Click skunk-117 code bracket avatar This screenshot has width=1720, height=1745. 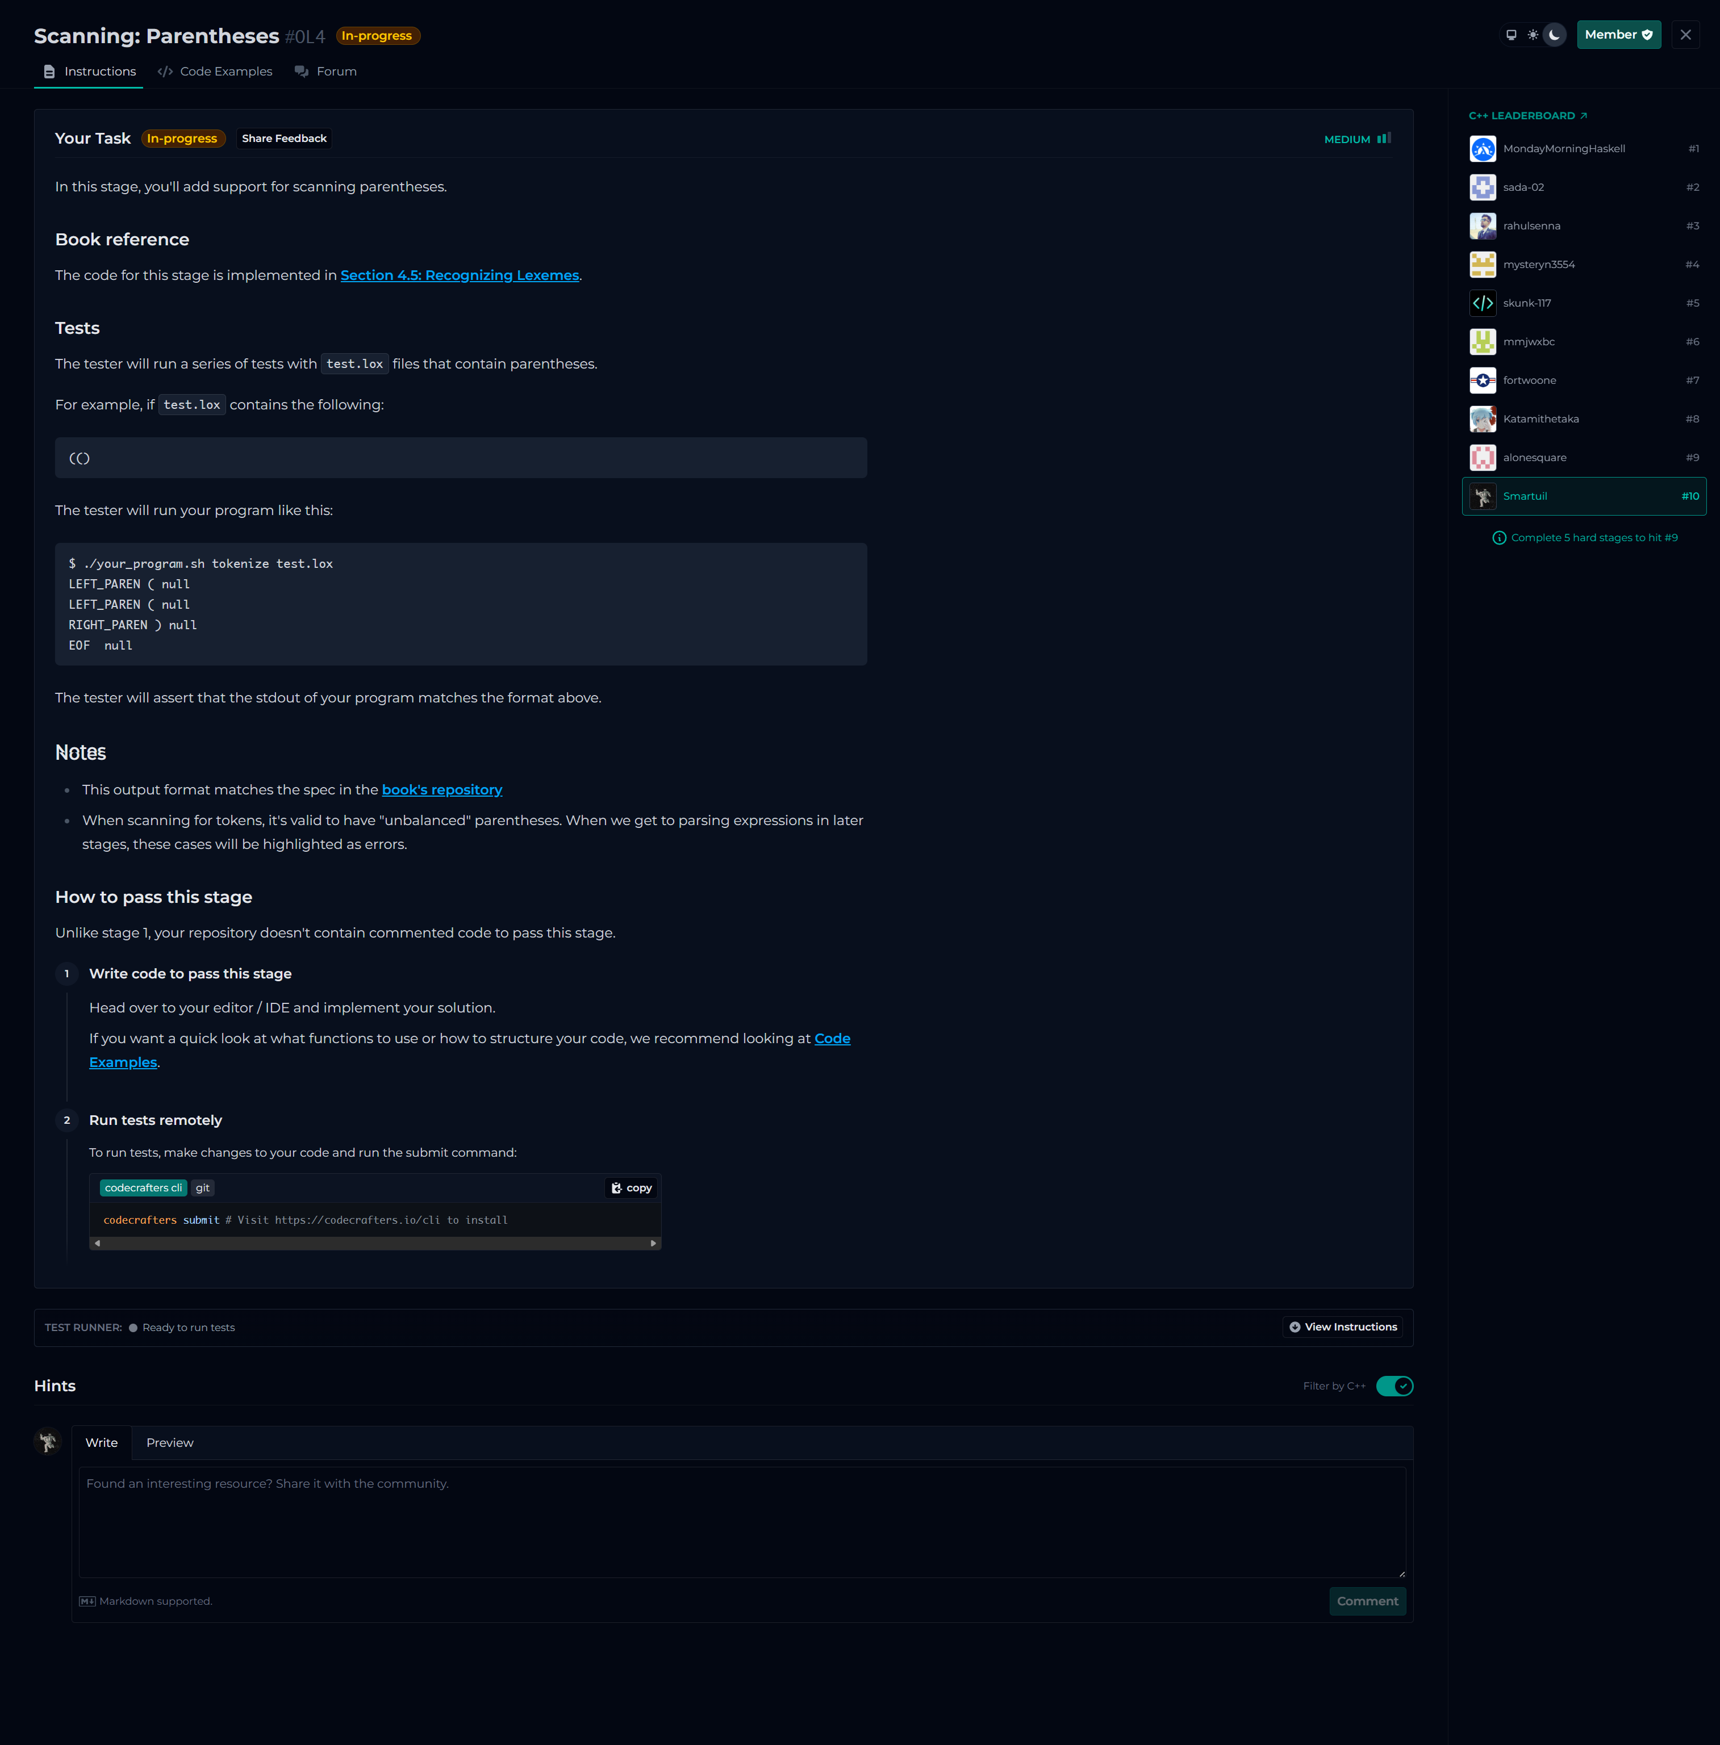tap(1483, 303)
